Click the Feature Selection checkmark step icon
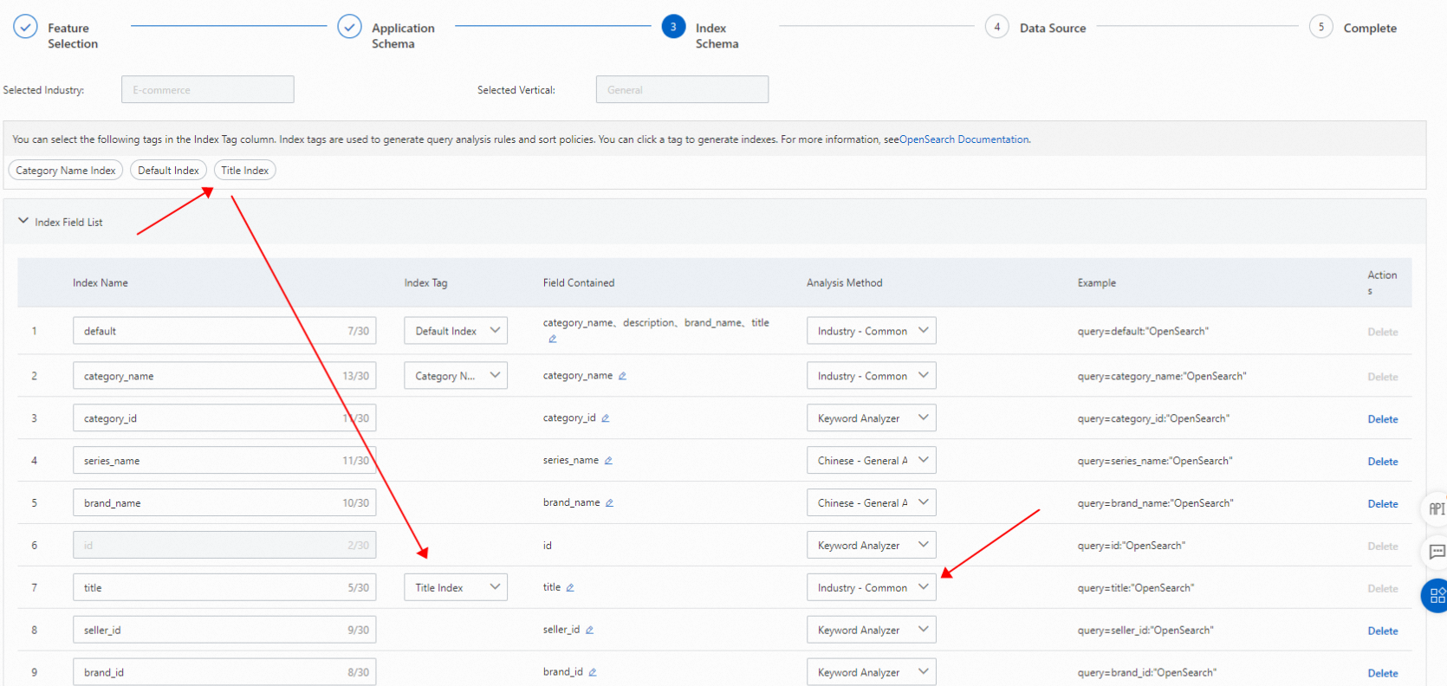This screenshot has width=1447, height=686. pos(26,27)
